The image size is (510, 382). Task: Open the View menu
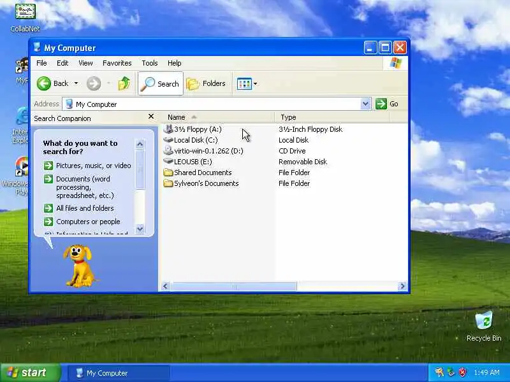[85, 63]
